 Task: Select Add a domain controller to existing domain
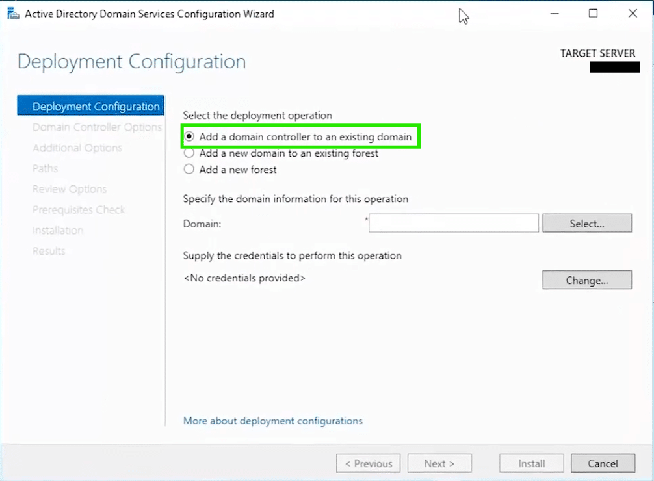pyautogui.click(x=298, y=137)
